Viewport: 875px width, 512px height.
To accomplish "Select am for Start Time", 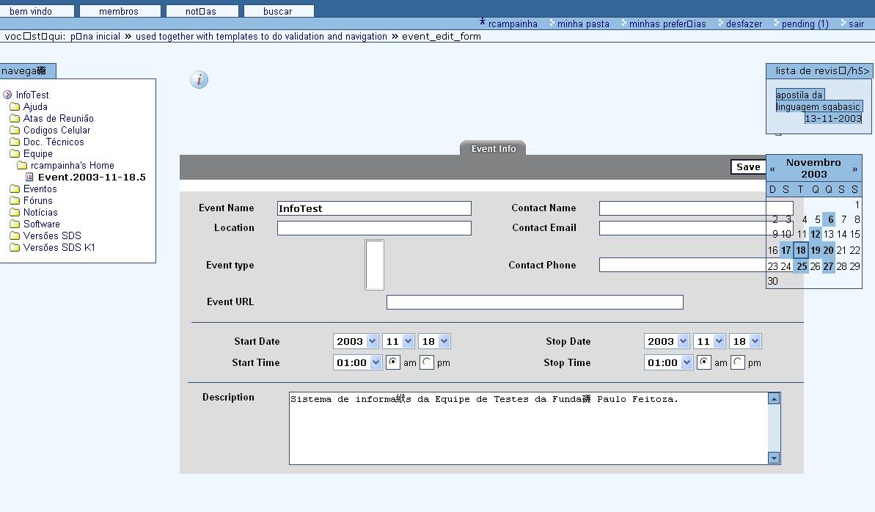I will (393, 362).
